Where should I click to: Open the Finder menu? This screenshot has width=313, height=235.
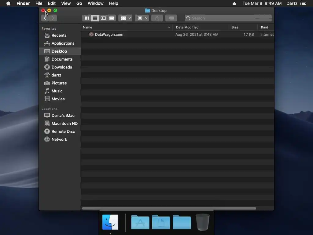(23, 3)
